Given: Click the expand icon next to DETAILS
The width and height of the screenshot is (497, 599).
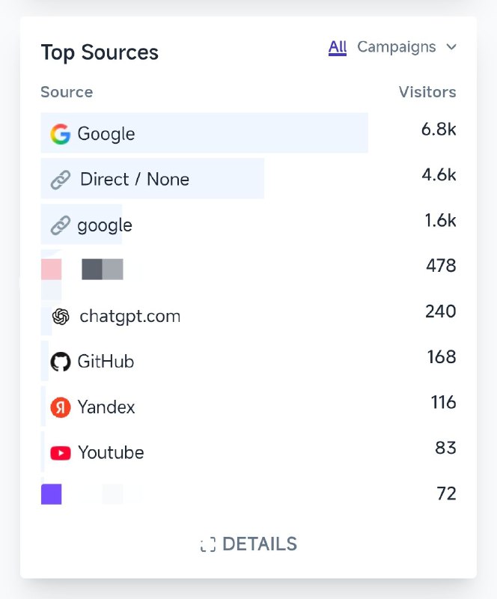Looking at the screenshot, I should click(208, 544).
